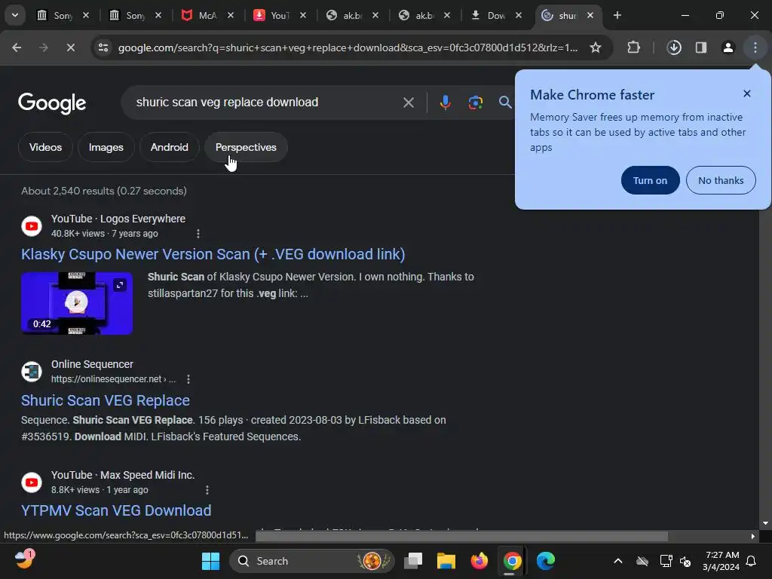This screenshot has height=579, width=772.
Task: Click Online Sequencer site favicon
Action: tap(32, 372)
